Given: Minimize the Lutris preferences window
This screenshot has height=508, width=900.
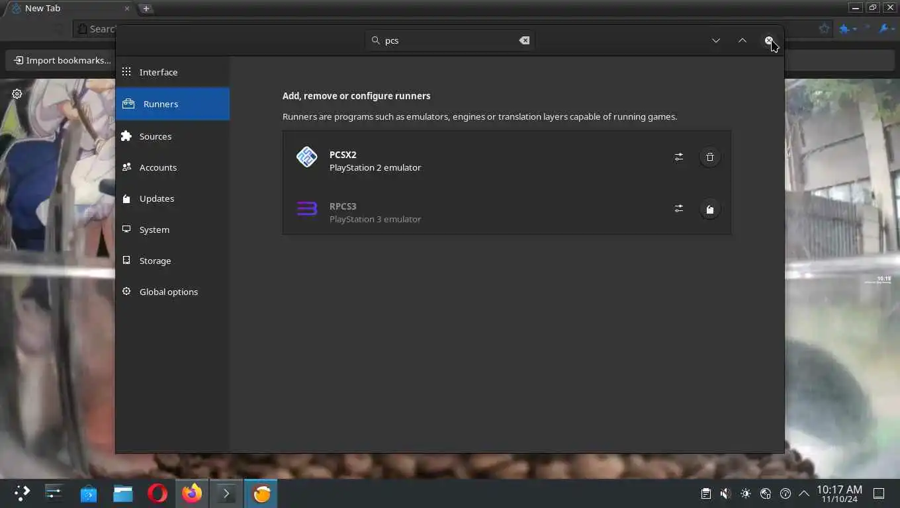Looking at the screenshot, I should pyautogui.click(x=715, y=40).
